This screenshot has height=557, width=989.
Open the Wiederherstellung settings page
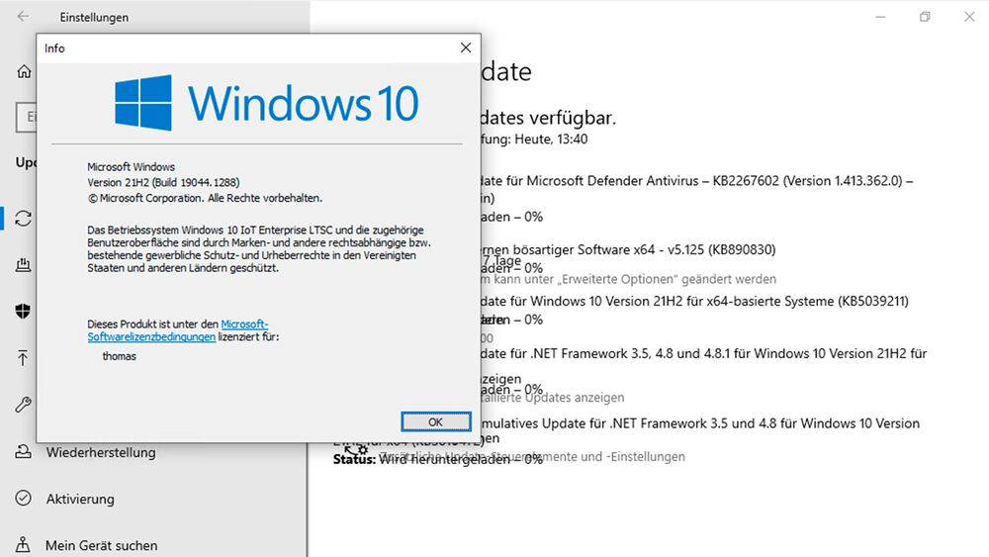click(101, 452)
